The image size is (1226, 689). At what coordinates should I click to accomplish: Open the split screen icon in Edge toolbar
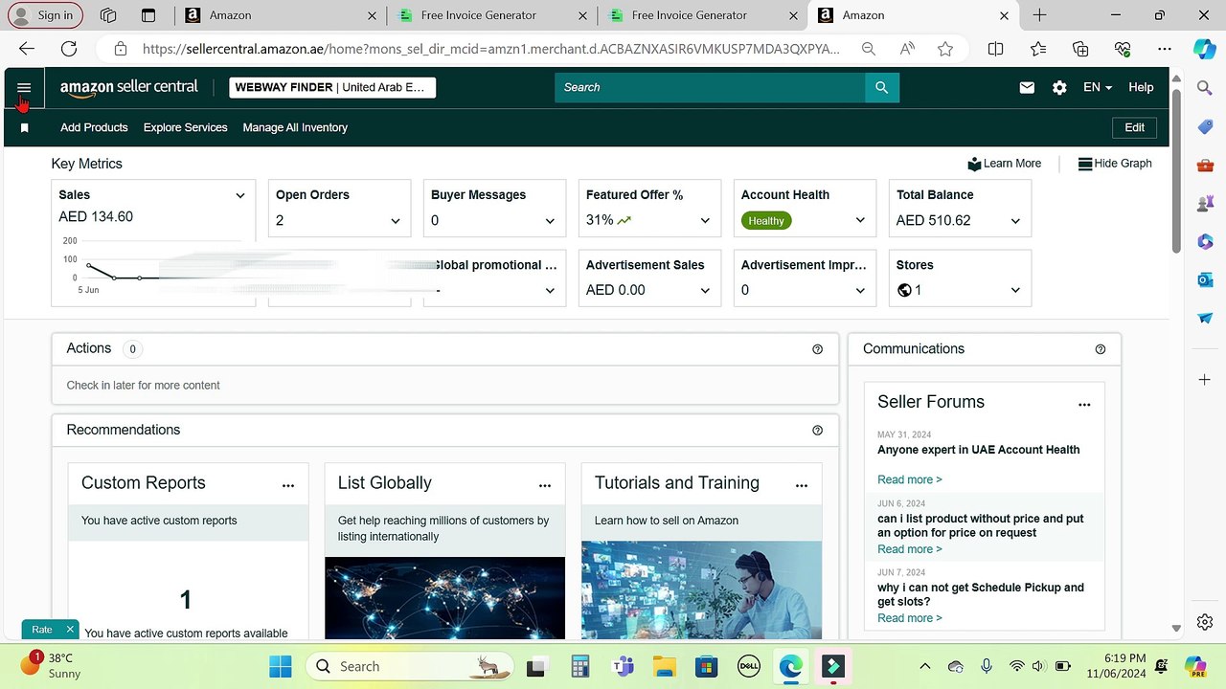tap(996, 49)
